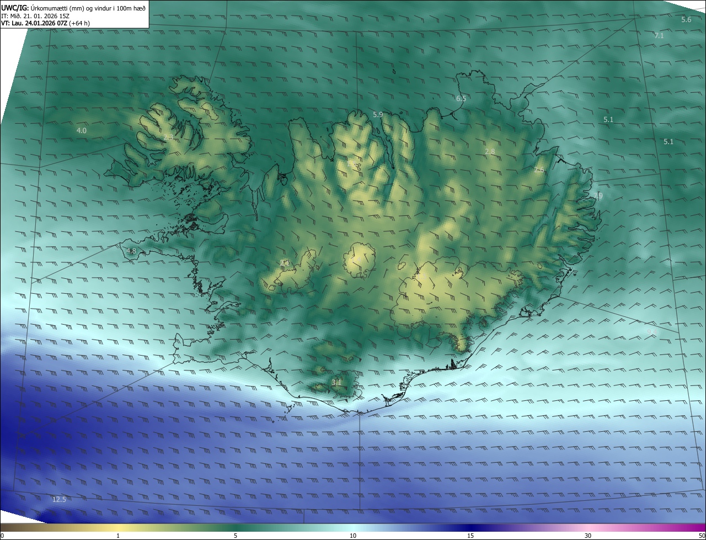The height and width of the screenshot is (540, 706).
Task: Click the colour scale tick label '1'
Action: click(x=118, y=536)
